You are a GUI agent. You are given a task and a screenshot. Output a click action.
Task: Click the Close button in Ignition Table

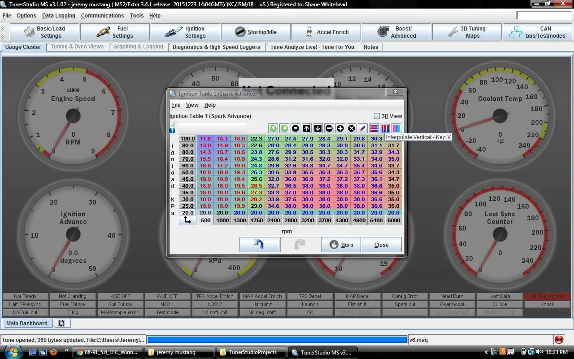pyautogui.click(x=382, y=245)
